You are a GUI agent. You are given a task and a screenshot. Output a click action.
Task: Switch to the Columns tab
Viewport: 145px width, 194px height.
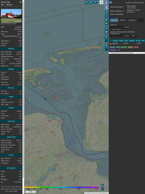132,20
